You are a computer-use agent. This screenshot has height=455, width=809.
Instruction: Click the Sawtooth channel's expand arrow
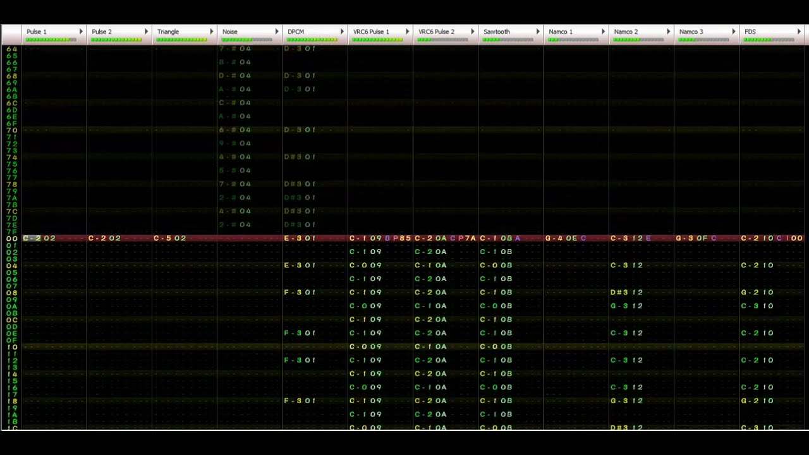pos(538,32)
